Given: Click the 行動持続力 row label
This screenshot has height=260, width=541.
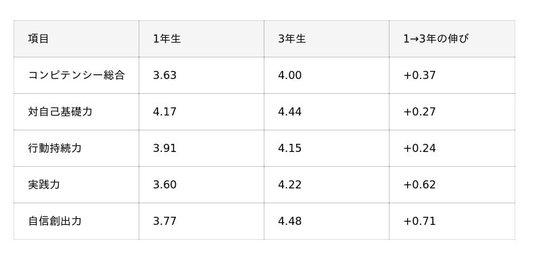Looking at the screenshot, I should click(76, 148).
